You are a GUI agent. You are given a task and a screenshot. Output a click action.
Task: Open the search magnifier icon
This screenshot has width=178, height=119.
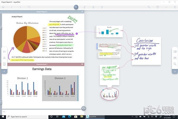click(x=149, y=7)
